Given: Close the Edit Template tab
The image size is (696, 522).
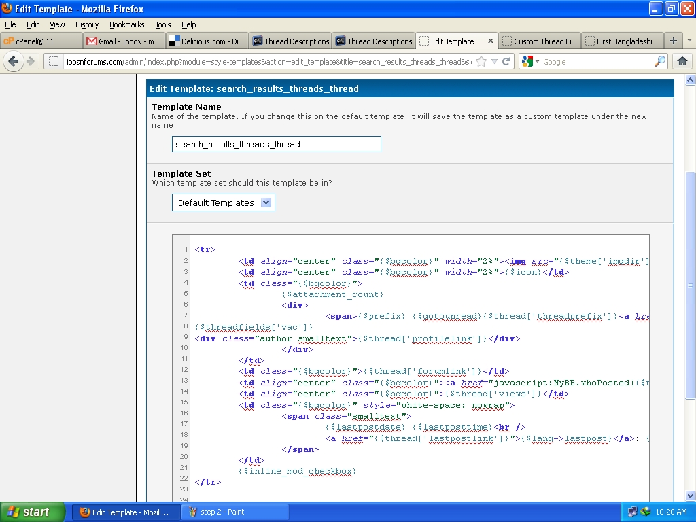Looking at the screenshot, I should click(x=490, y=41).
